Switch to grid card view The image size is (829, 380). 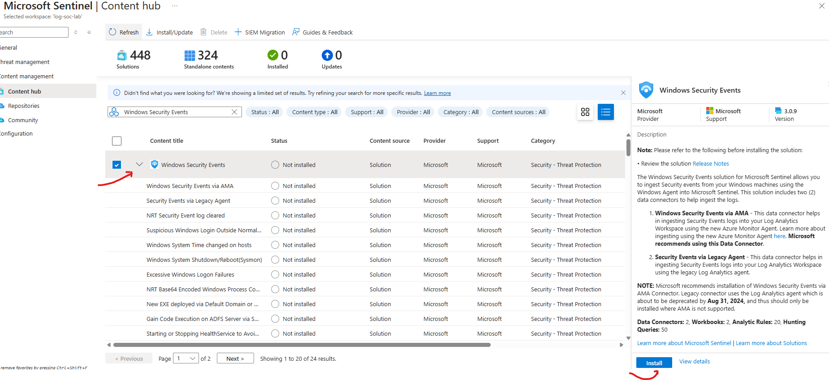(x=585, y=112)
